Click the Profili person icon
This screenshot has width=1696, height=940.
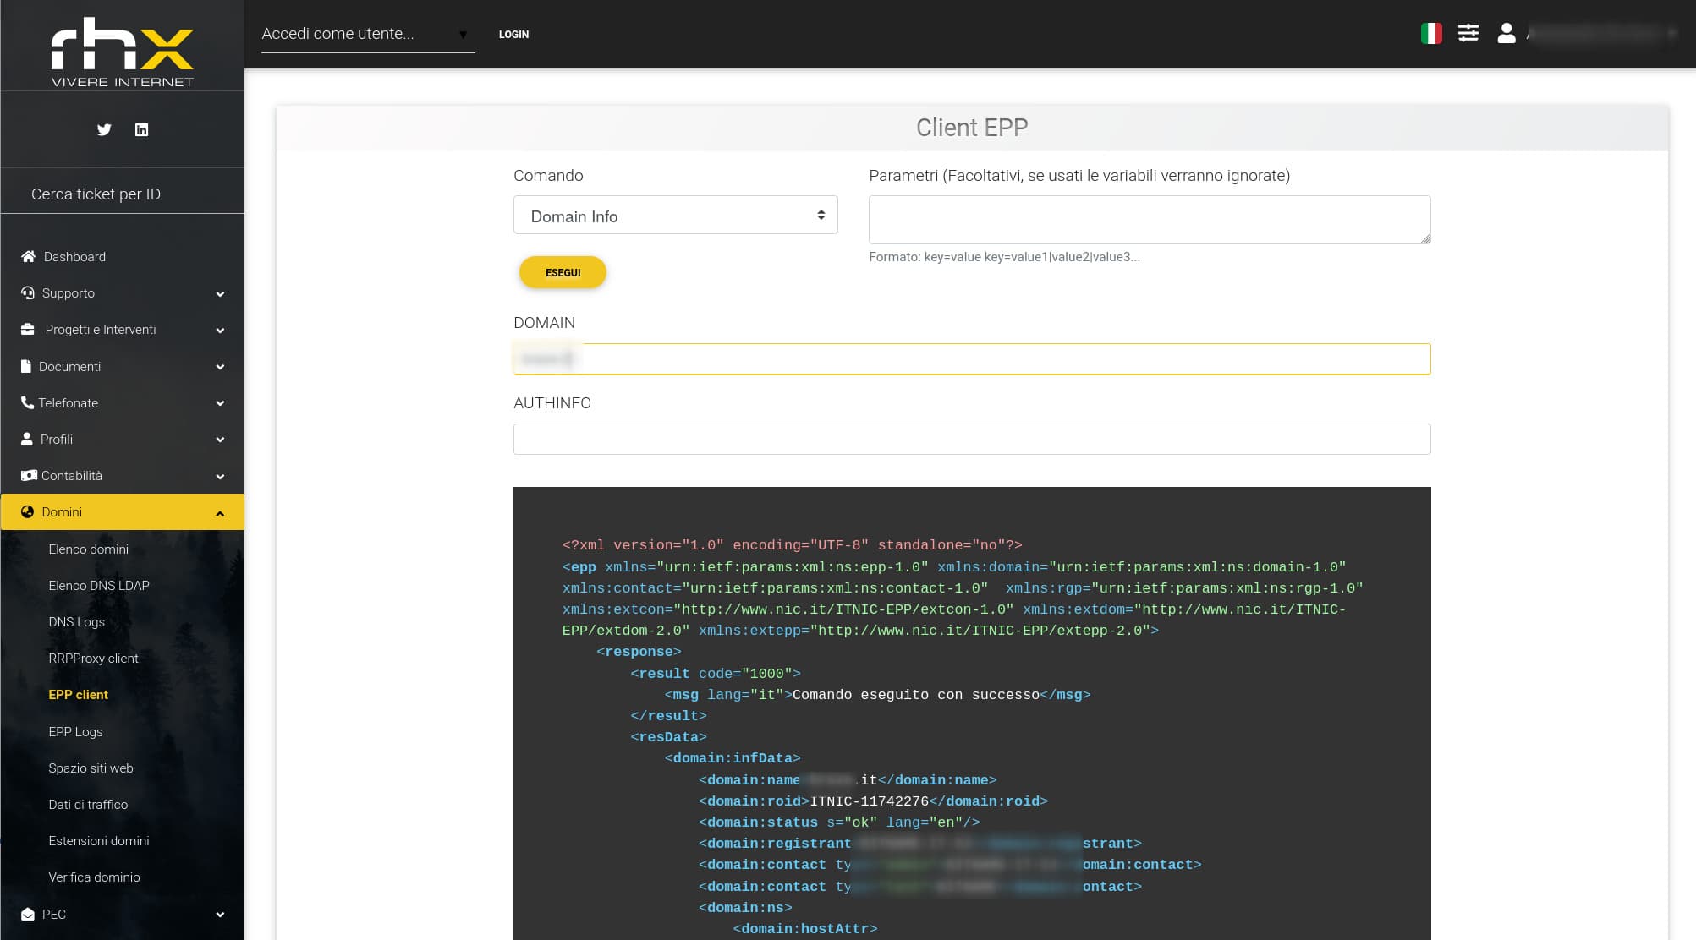(27, 439)
